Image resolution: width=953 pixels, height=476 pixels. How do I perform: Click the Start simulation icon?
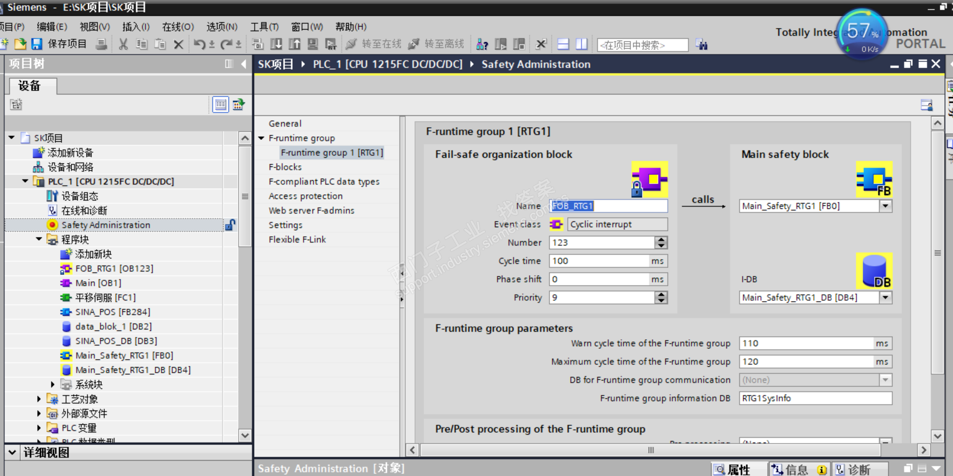[x=313, y=44]
